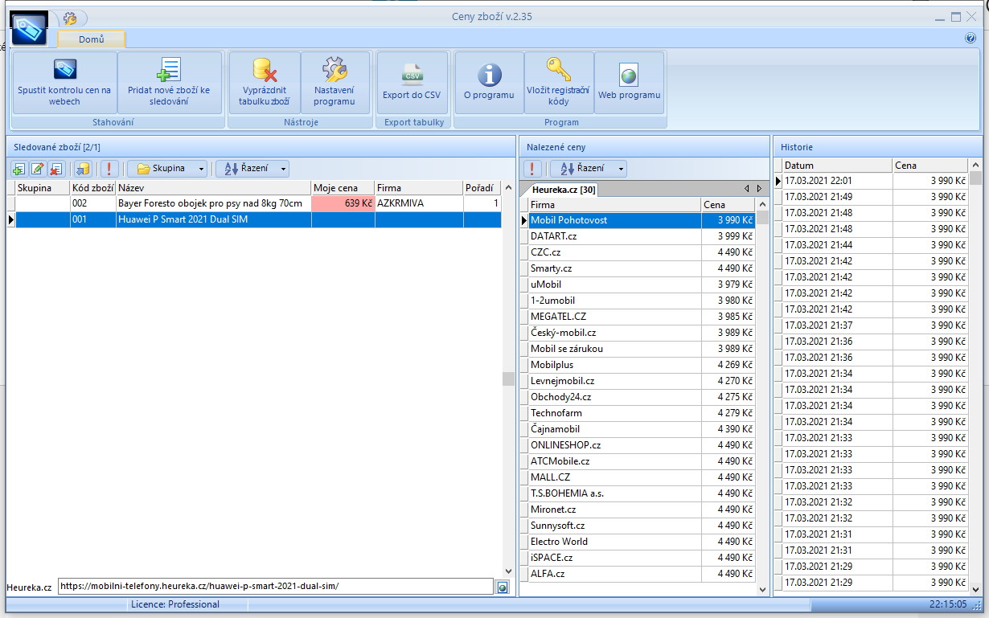This screenshot has height=618, width=989.
Task: Open O programu info
Action: [489, 83]
